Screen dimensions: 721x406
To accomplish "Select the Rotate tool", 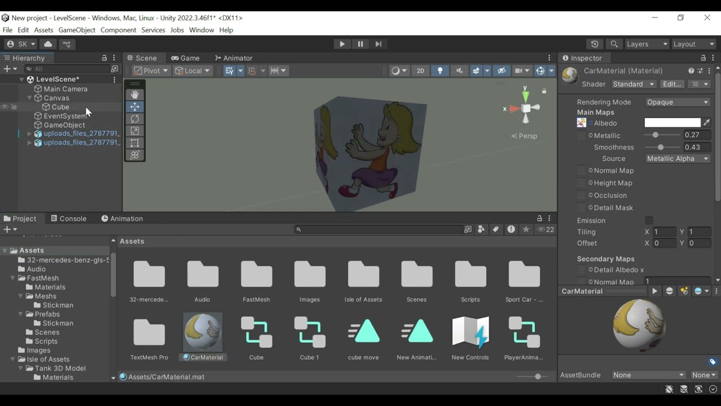I will point(135,119).
